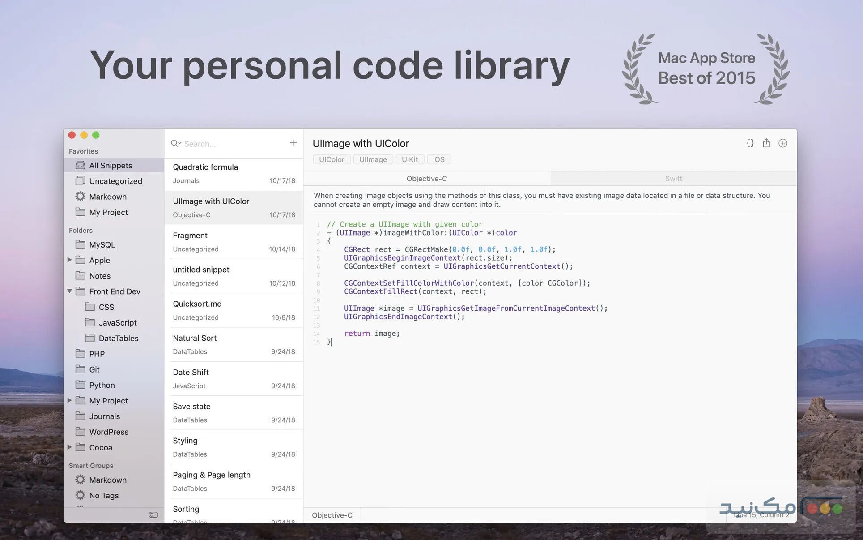
Task: Select the Objective-C fragment tab
Action: click(426, 179)
